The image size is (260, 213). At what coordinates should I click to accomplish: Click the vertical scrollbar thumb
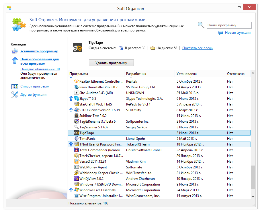point(253,178)
